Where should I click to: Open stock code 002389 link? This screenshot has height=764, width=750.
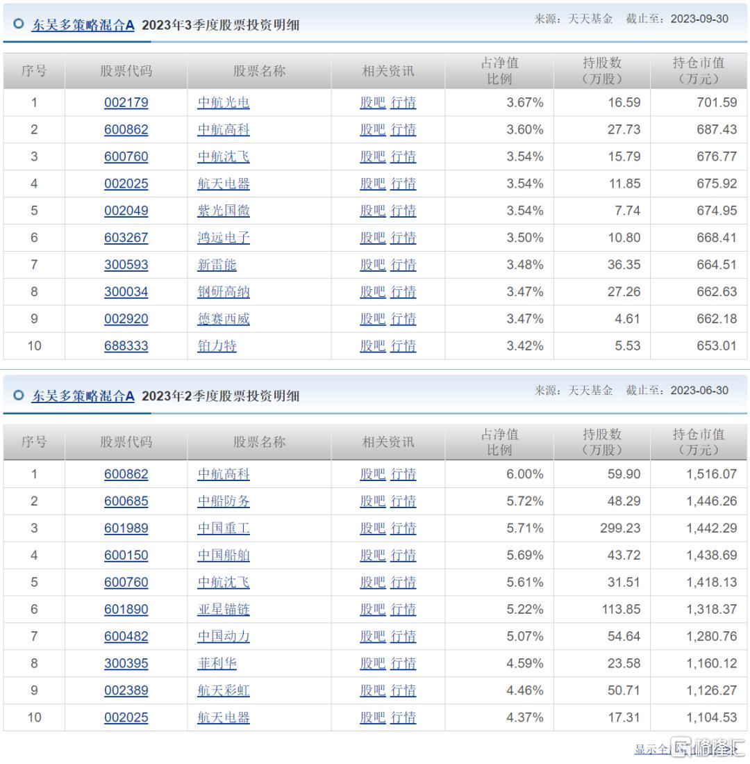point(126,690)
